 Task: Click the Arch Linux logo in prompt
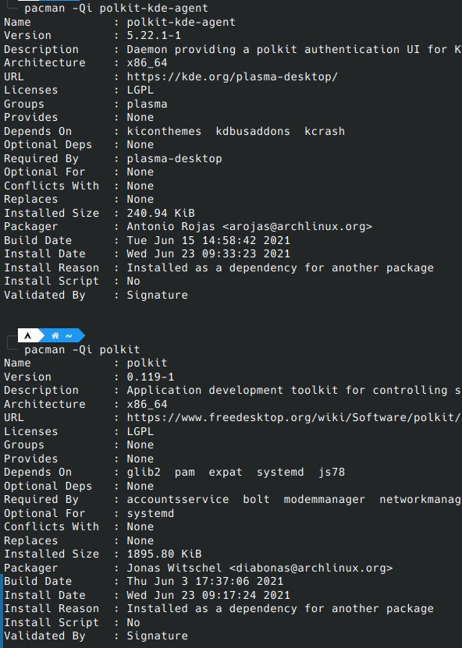(x=28, y=335)
